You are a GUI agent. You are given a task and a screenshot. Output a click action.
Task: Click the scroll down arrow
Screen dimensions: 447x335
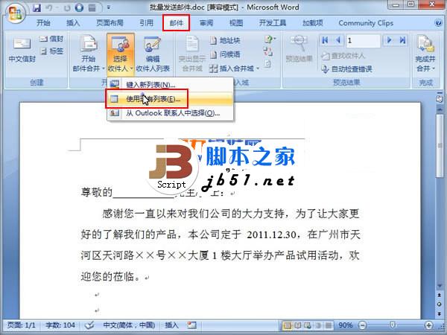[x=440, y=286]
